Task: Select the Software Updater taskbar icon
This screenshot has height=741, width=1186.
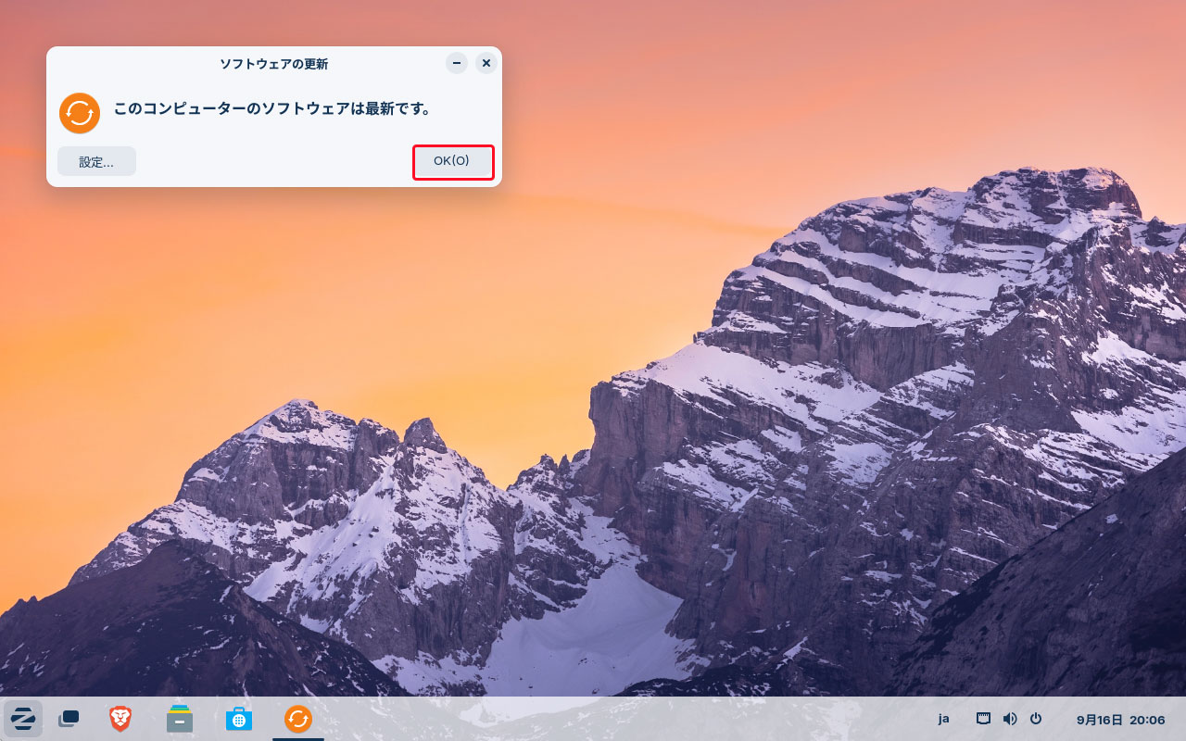Action: [x=298, y=719]
